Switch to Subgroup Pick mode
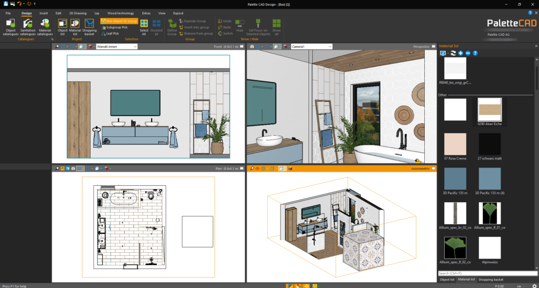Screen dimensions: 539x288 117,27
